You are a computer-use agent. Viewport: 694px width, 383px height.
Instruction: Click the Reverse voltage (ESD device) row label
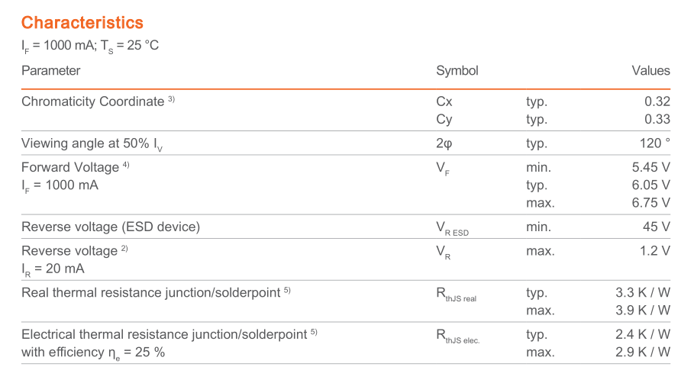click(x=111, y=227)
